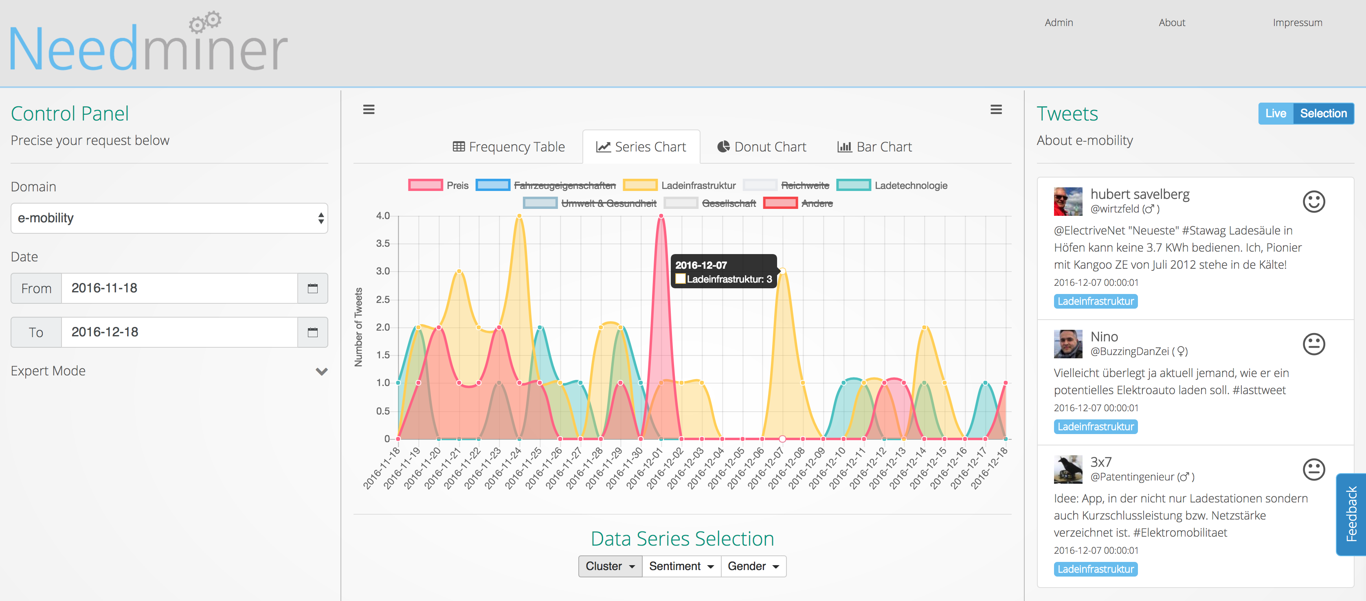Expand the Expert Mode section
1366x601 pixels.
(x=169, y=371)
